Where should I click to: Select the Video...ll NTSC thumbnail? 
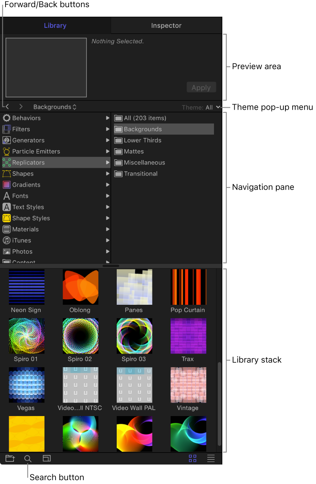(x=81, y=385)
